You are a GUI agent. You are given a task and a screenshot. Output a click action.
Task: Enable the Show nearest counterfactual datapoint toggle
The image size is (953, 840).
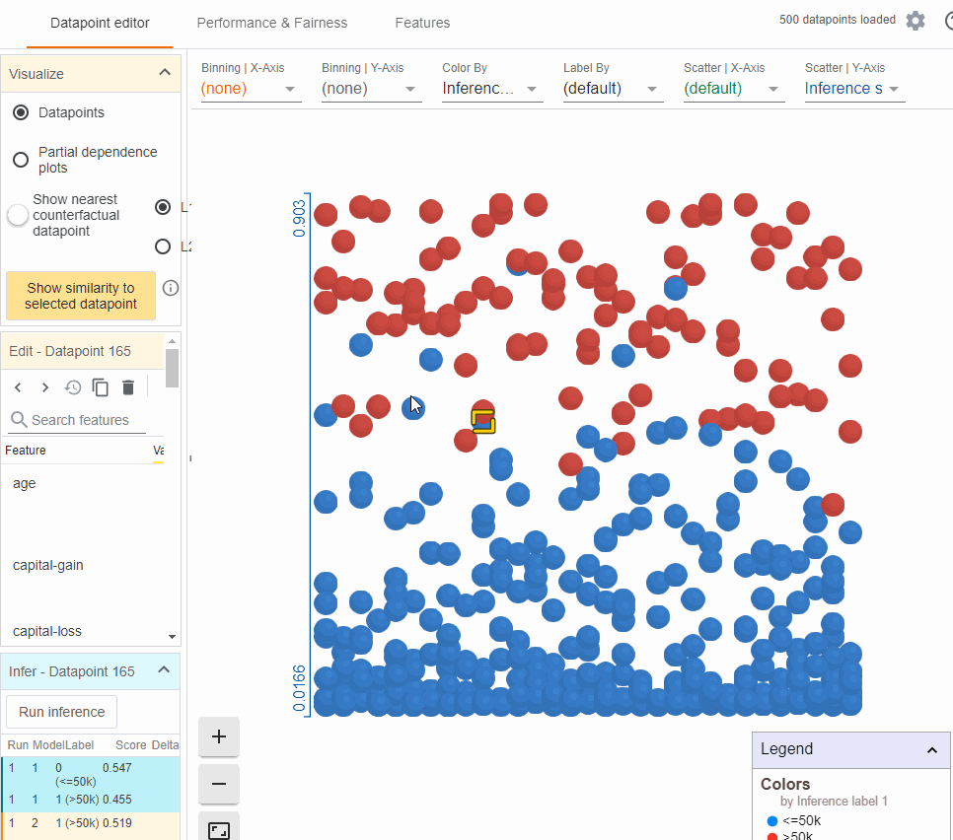17,215
